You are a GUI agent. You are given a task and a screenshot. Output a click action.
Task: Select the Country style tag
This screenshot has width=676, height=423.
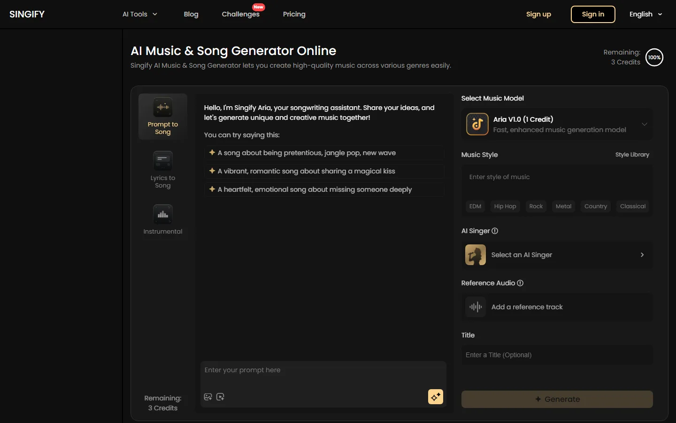(x=596, y=206)
